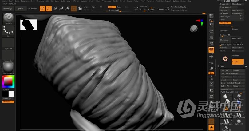Adjust the Focal Shift slider
The image size is (249, 131).
coord(151,7)
